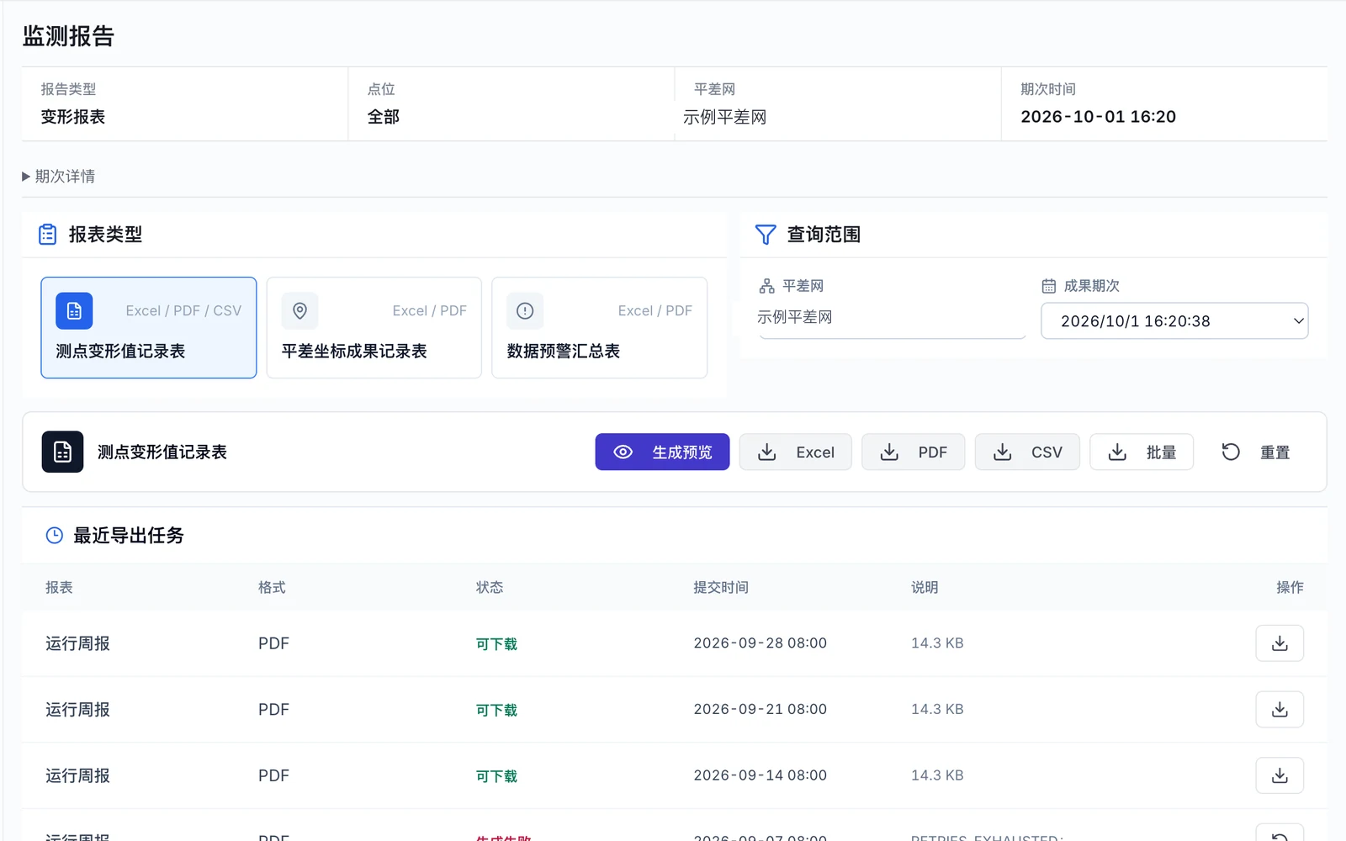Click the 监测报告 page title
1346x841 pixels.
(x=68, y=36)
